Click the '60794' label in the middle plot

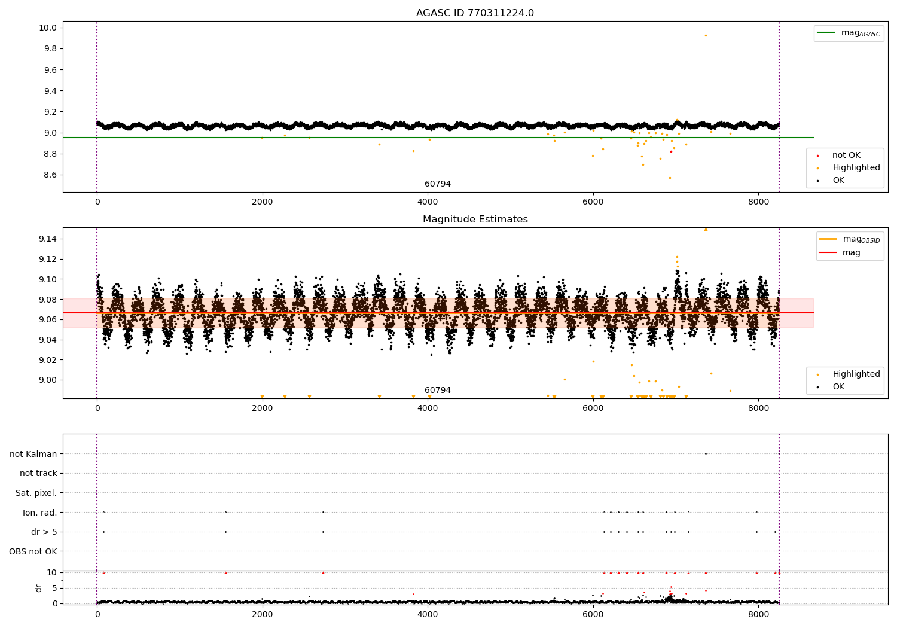pos(438,391)
